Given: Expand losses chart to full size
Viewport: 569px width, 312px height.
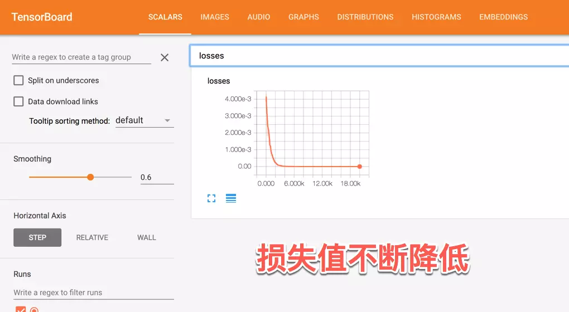Looking at the screenshot, I should point(211,198).
